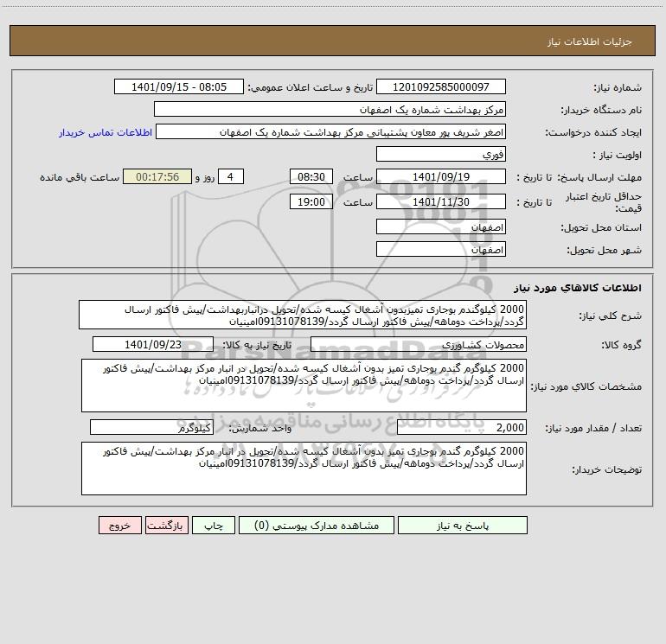Click the unit field 'کیلوگرم'

point(151,427)
